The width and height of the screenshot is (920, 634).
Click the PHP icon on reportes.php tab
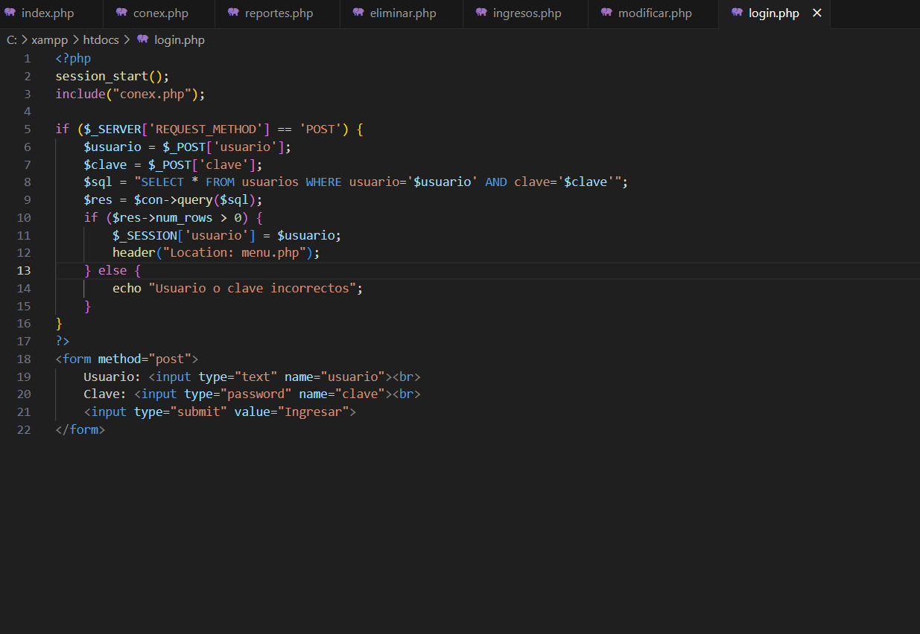pos(233,13)
